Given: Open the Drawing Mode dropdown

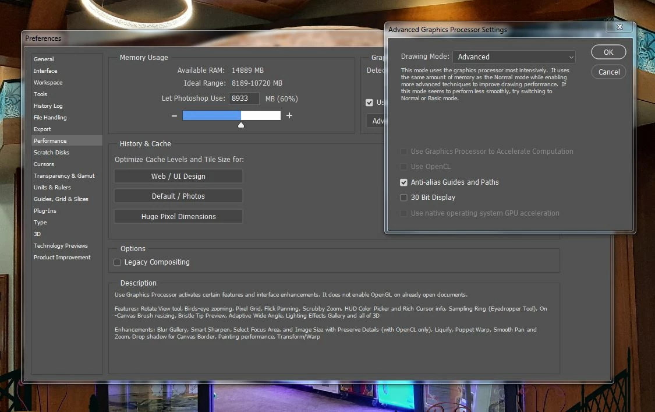Looking at the screenshot, I should (x=514, y=57).
